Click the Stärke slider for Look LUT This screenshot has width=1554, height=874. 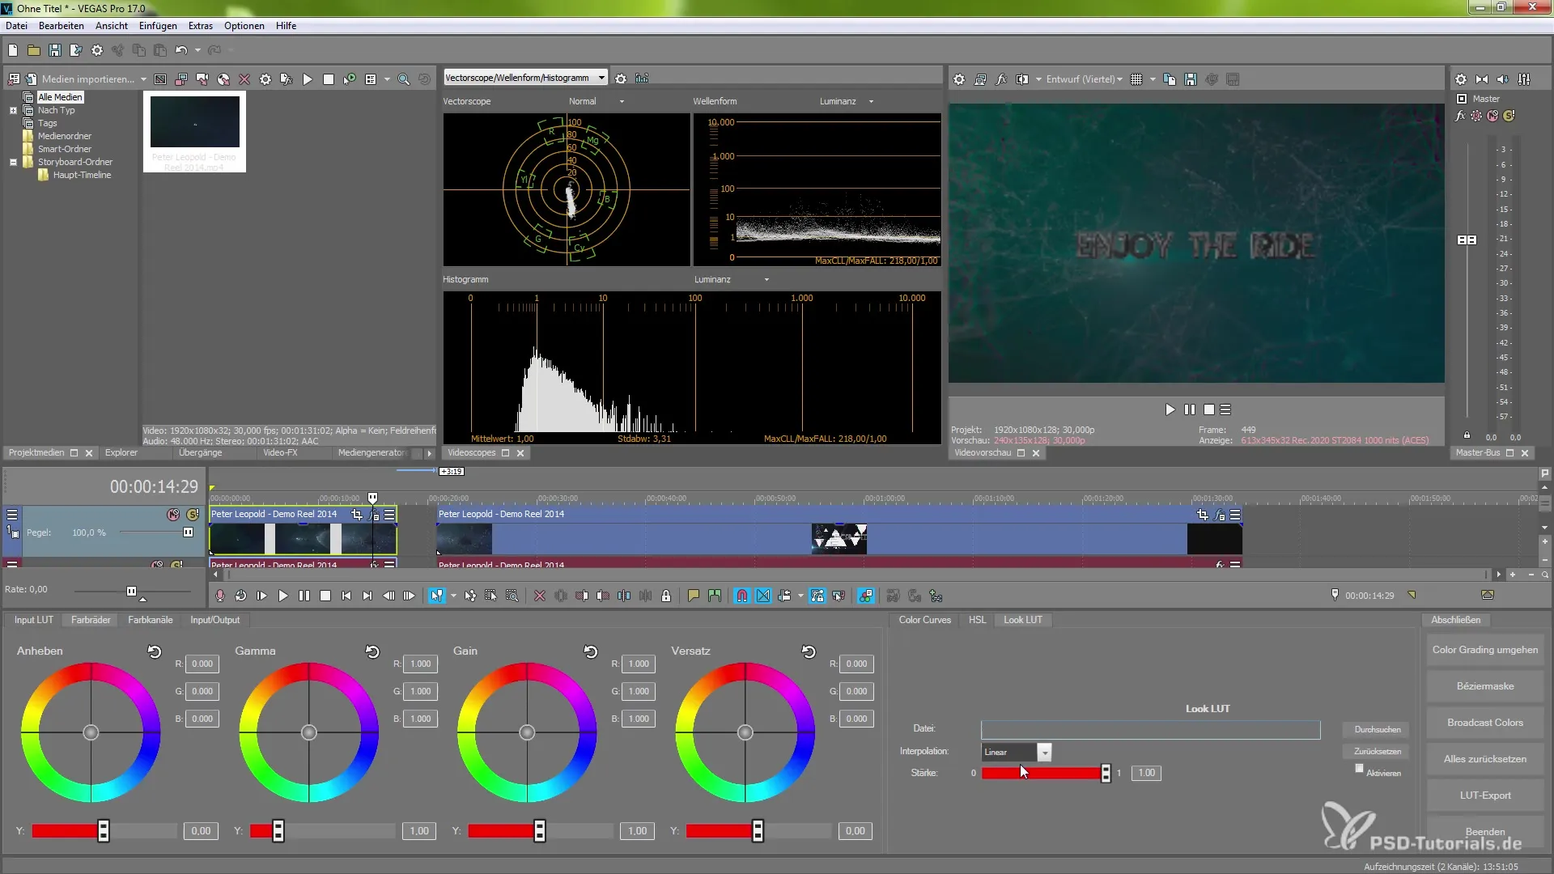(x=1047, y=774)
